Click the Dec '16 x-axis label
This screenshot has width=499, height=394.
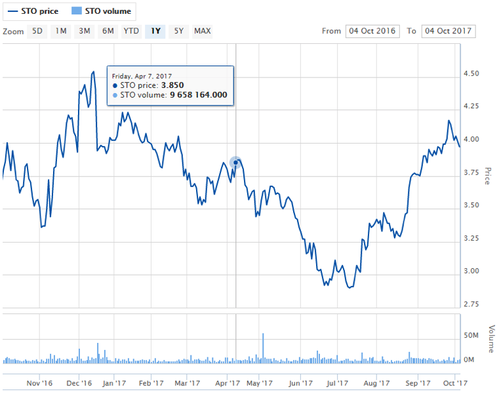tap(79, 382)
